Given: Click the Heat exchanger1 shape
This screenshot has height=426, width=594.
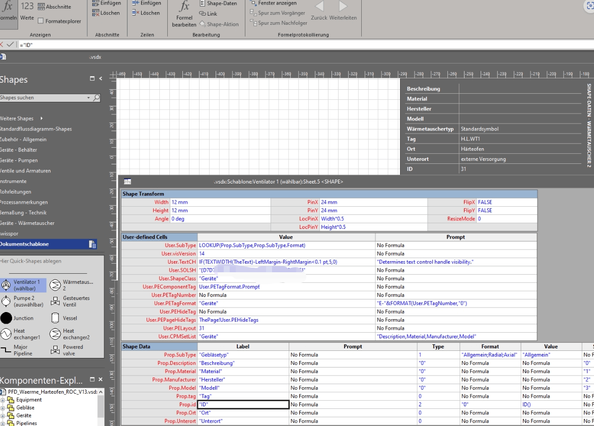Looking at the screenshot, I should coord(6,334).
